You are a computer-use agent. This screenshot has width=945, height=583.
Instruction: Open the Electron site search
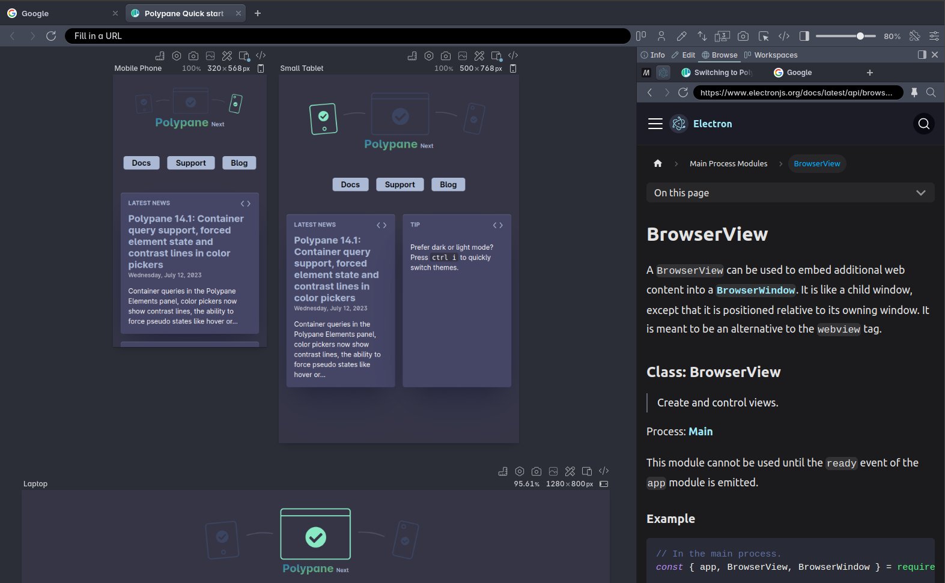tap(924, 124)
